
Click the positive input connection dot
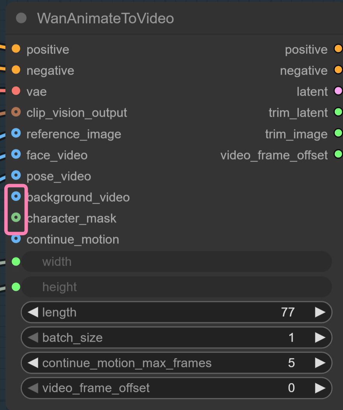click(16, 49)
